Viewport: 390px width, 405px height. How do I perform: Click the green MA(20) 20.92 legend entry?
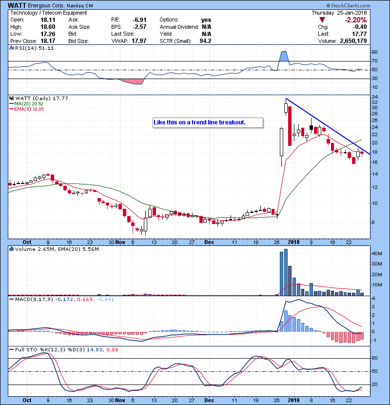click(26, 103)
